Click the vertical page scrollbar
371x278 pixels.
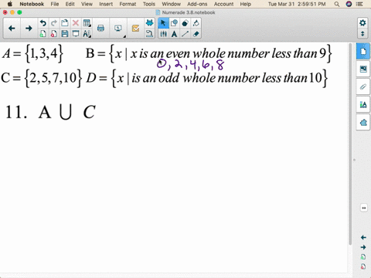pyautogui.click(x=350, y=144)
